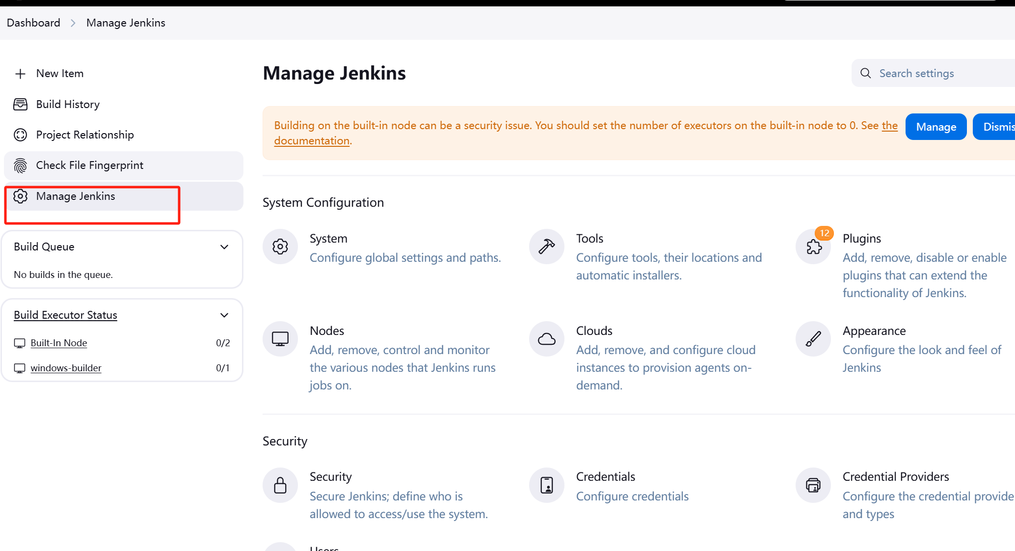
Task: Go to Dashboard breadcrumb
Action: (33, 23)
